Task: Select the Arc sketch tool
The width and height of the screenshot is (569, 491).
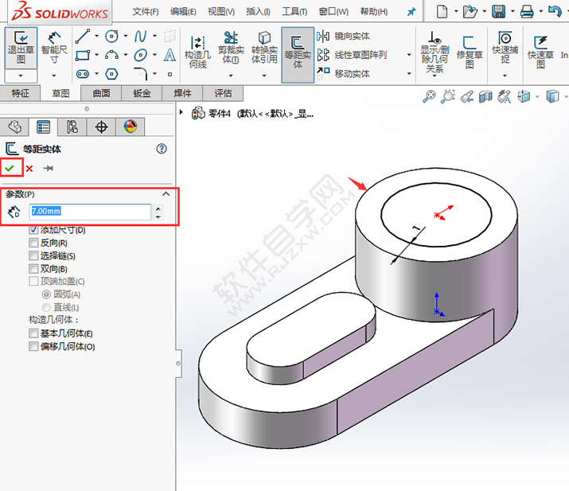Action: point(111,55)
